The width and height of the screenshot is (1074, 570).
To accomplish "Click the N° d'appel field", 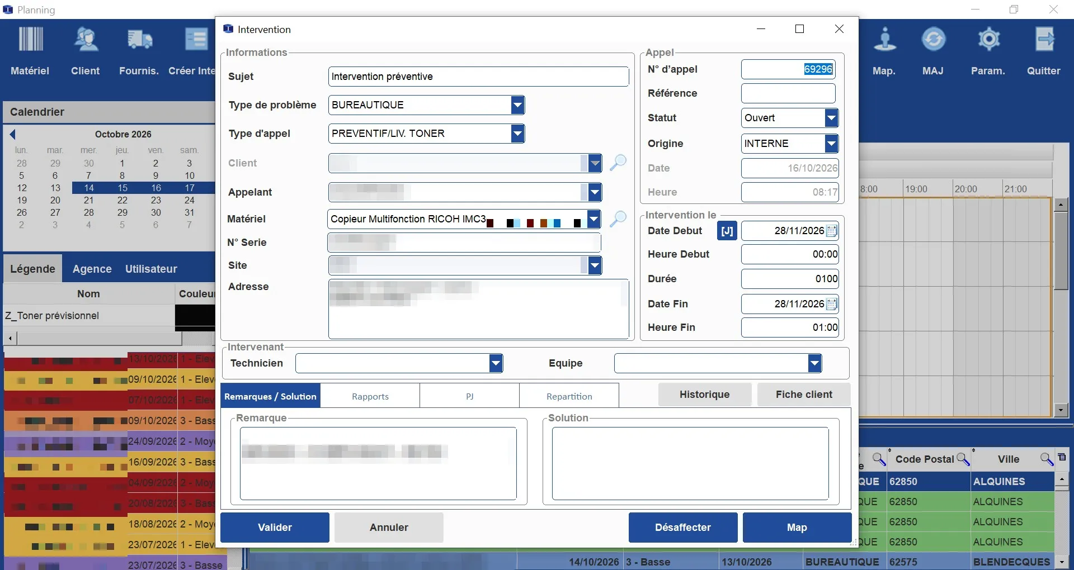I will [x=788, y=69].
